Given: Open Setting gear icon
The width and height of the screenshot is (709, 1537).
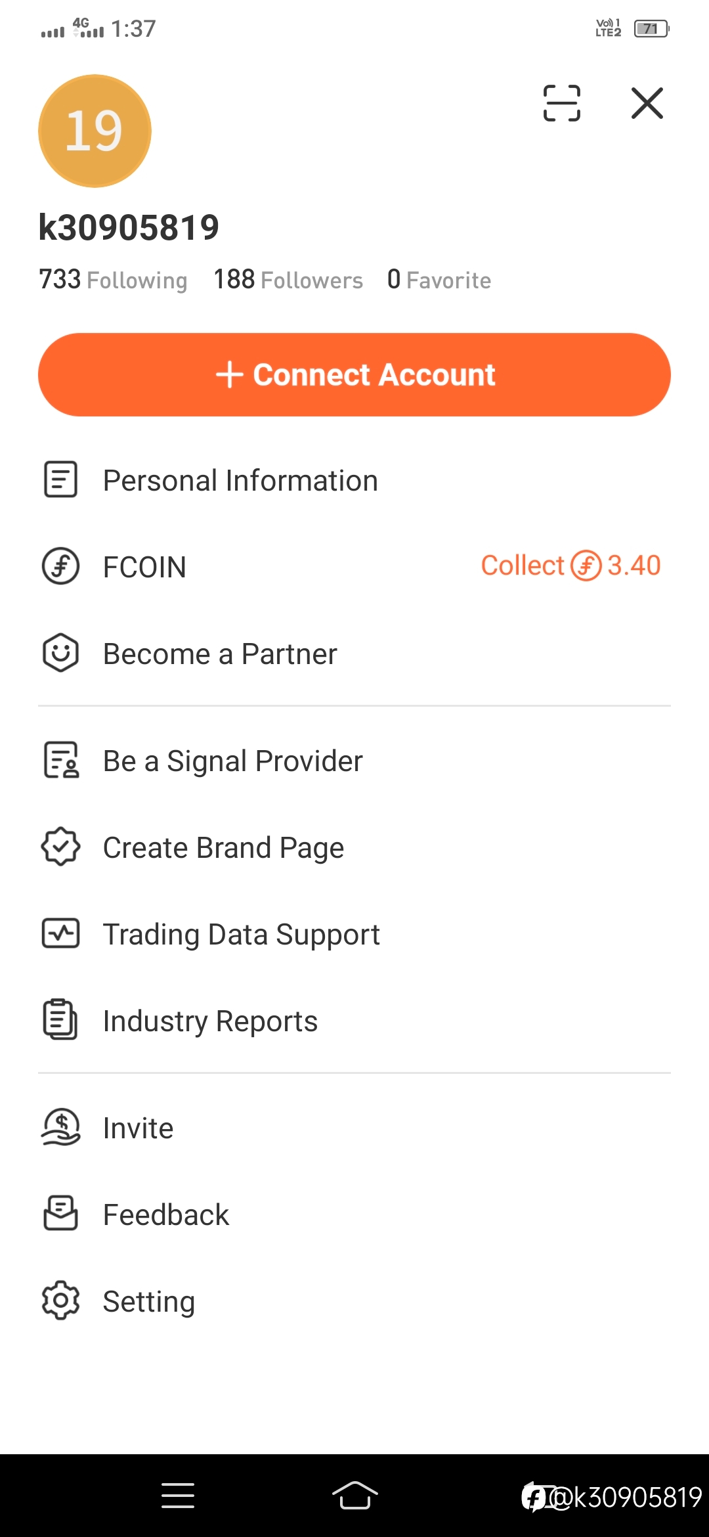Looking at the screenshot, I should pyautogui.click(x=61, y=1301).
